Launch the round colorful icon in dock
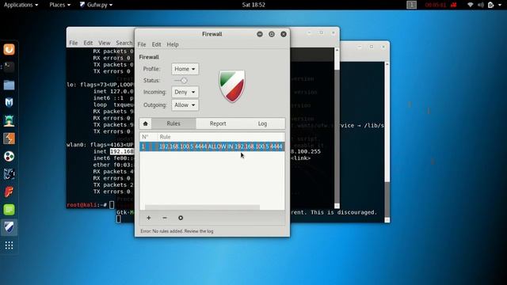This screenshot has width=507, height=285. 9,157
